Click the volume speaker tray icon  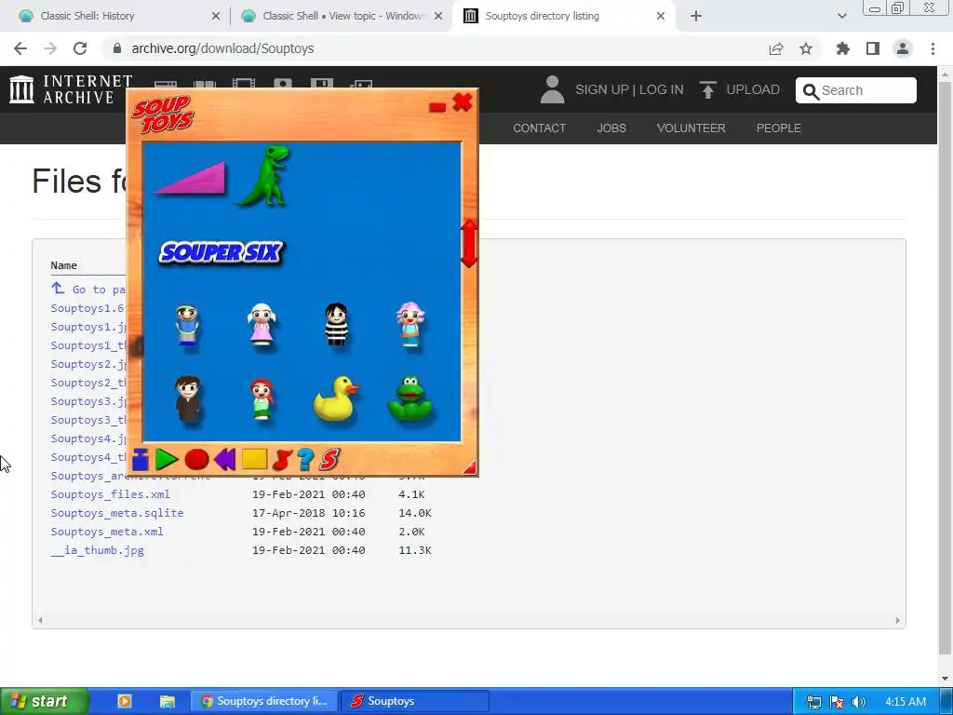click(x=859, y=702)
